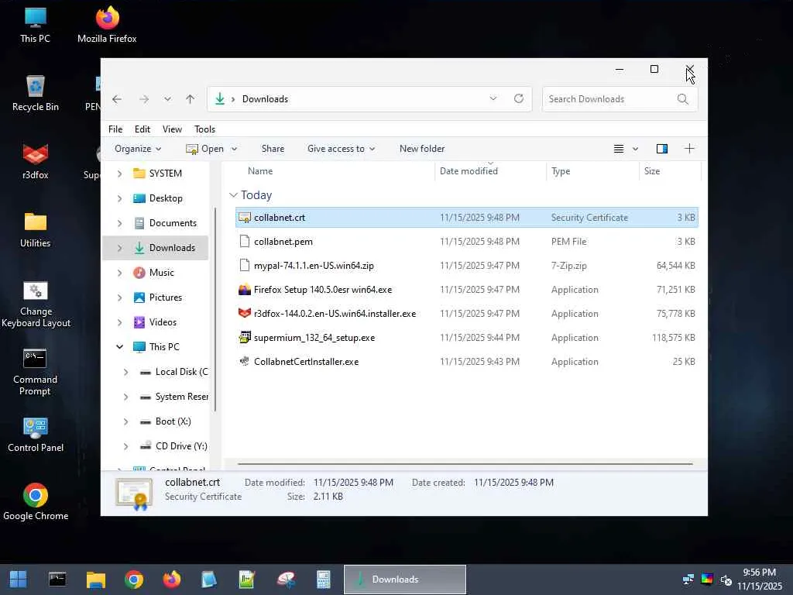Screen dimensions: 793x595
Task: Click the horizontal scrollbar in file list
Action: 465,463
